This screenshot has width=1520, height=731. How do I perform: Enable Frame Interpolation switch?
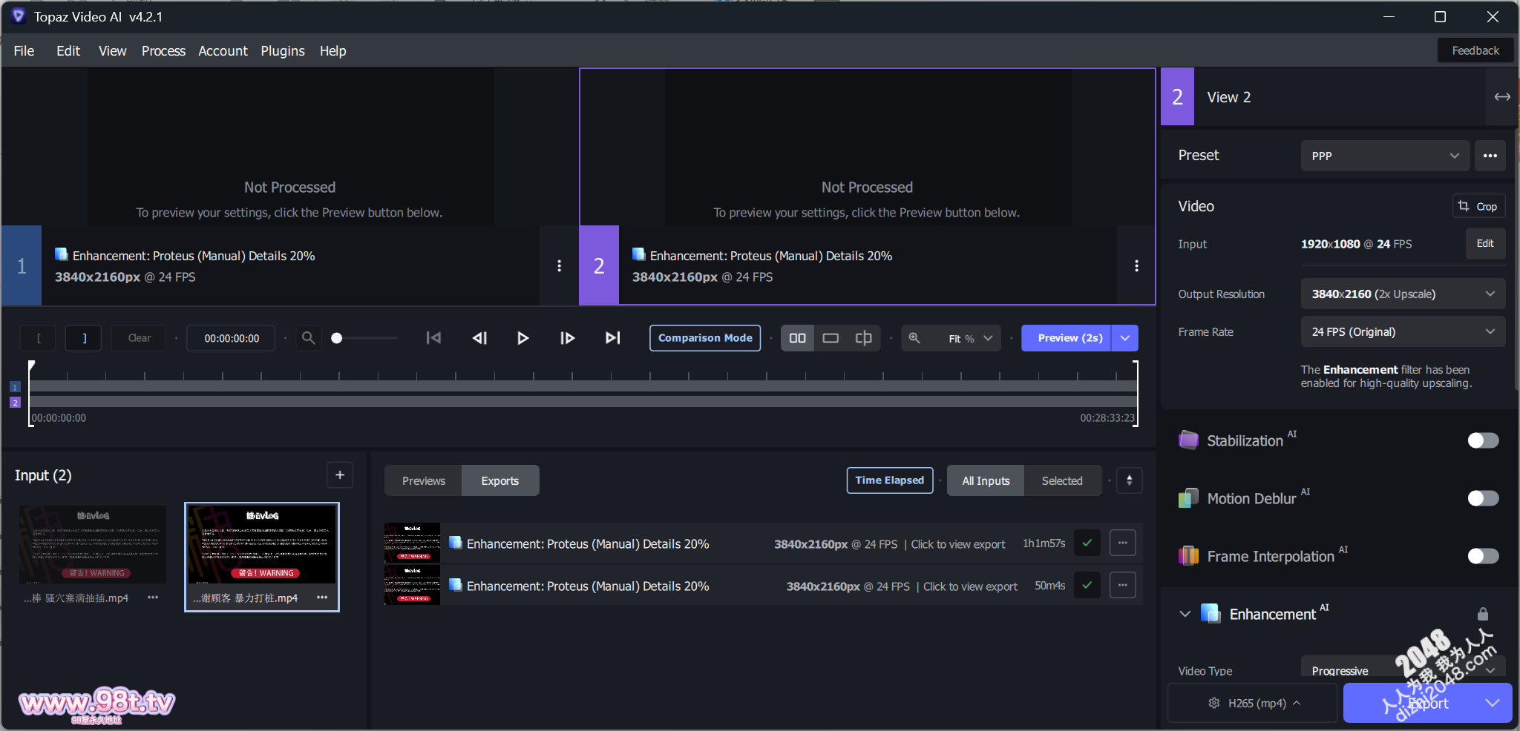(1482, 556)
